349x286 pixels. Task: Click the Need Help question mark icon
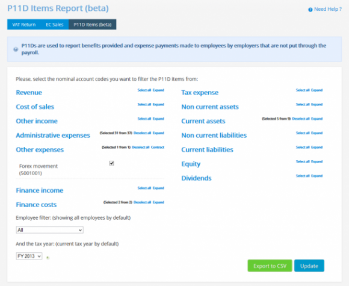pyautogui.click(x=310, y=10)
